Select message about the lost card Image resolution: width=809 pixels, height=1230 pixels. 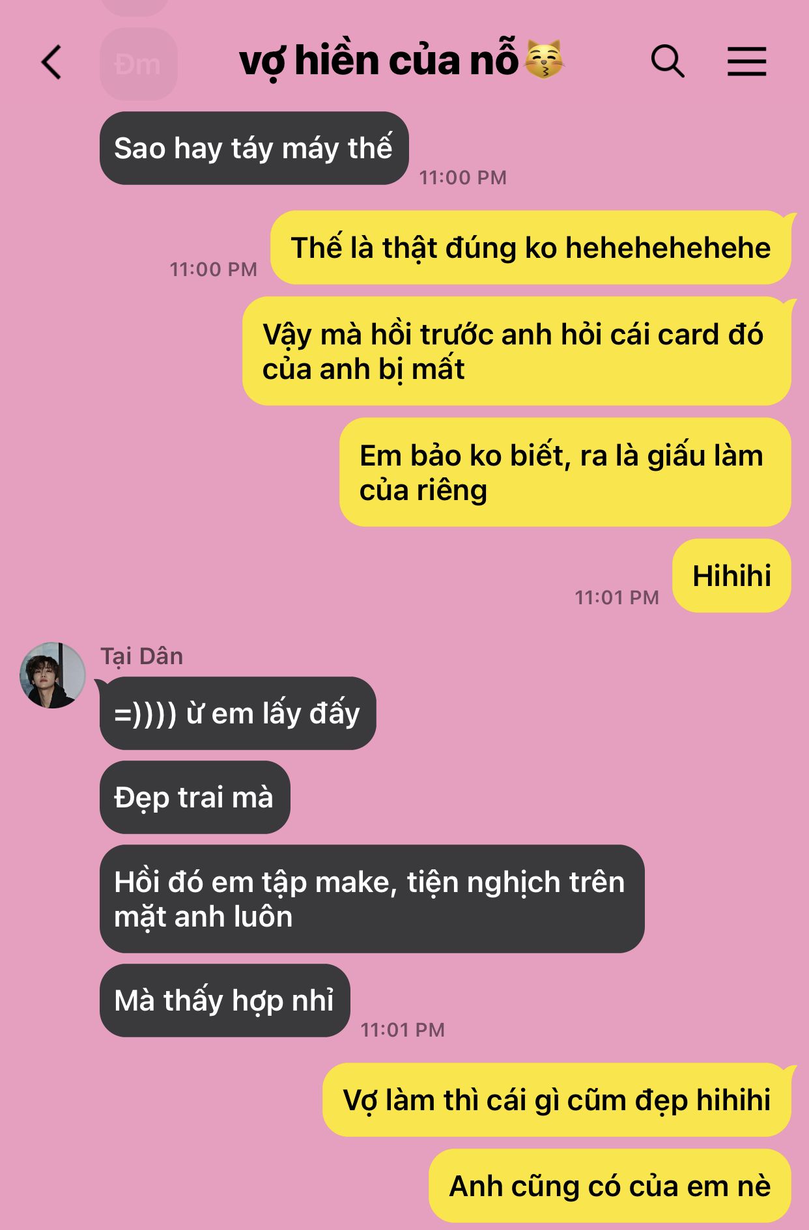tap(517, 351)
